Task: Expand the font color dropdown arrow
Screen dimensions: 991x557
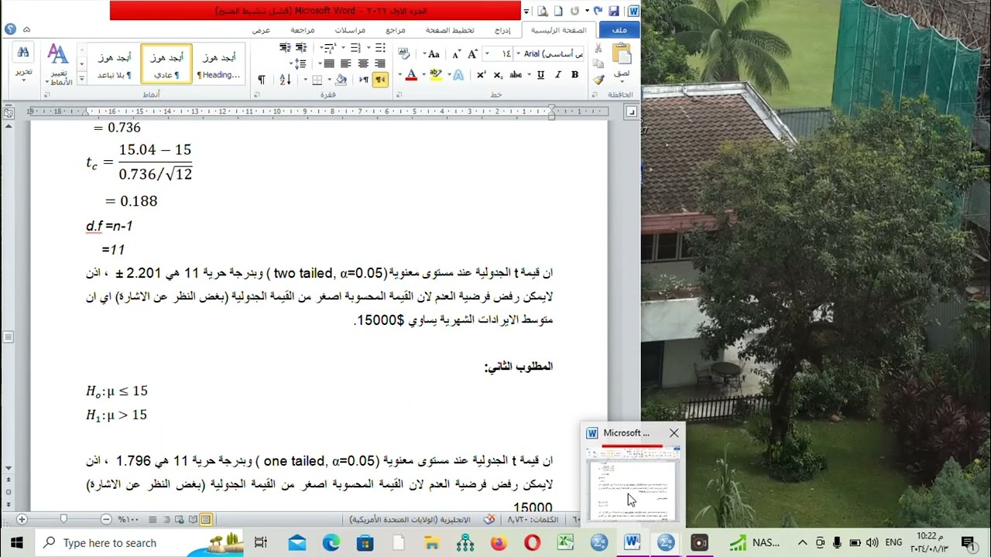Action: click(x=399, y=75)
